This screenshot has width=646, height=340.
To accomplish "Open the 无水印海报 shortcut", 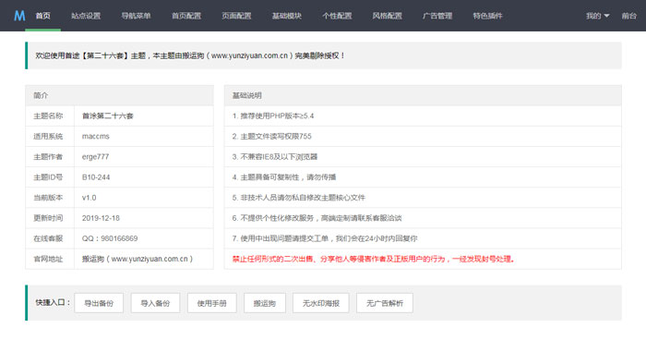I will coord(321,303).
